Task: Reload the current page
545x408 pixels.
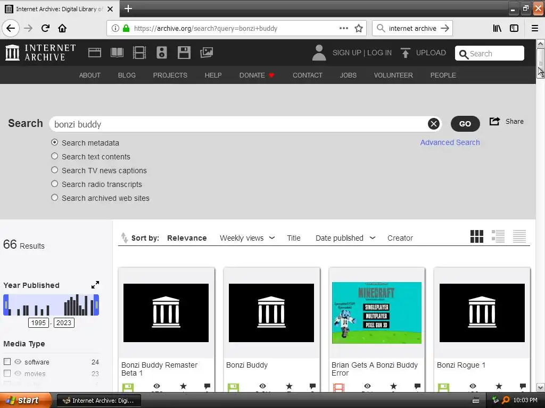Action: [x=45, y=28]
